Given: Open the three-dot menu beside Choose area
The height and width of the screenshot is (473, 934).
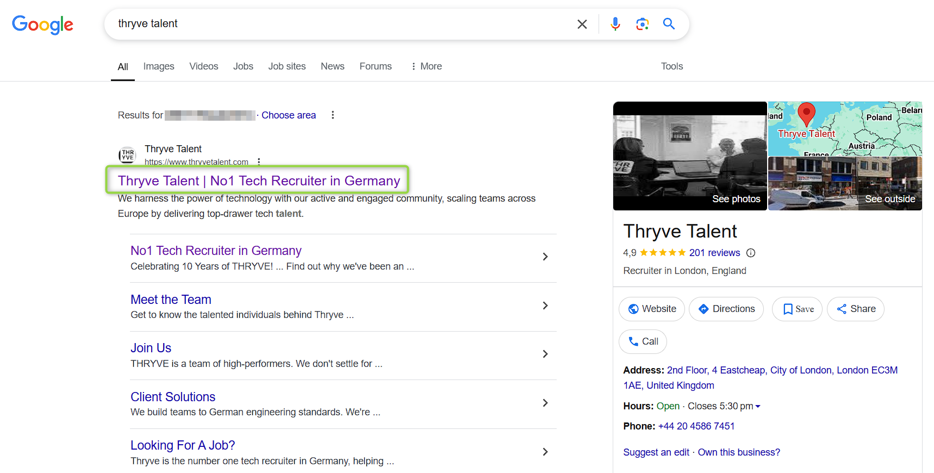Looking at the screenshot, I should (333, 115).
